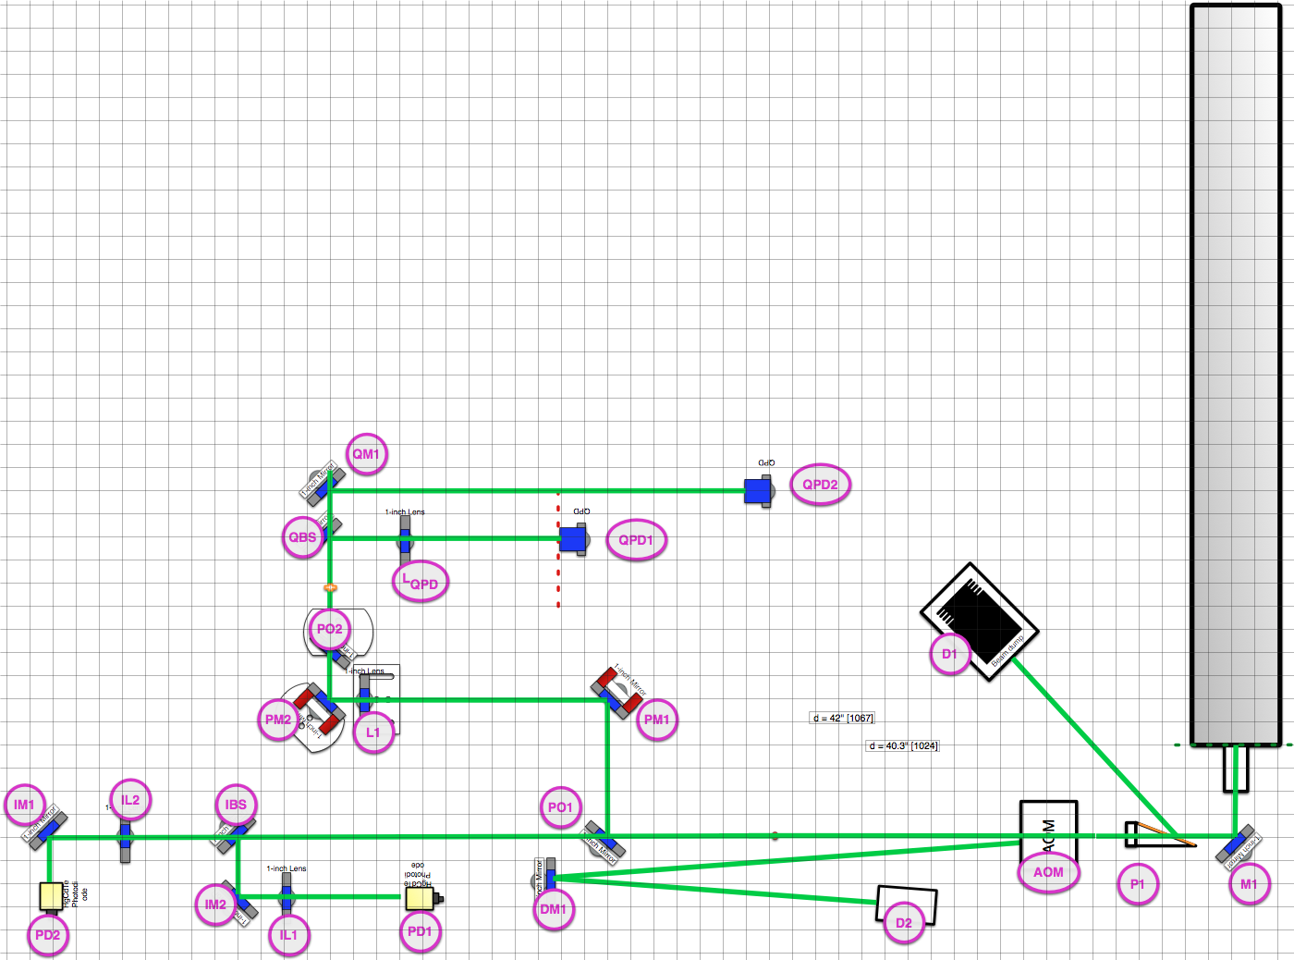Select the IM1 label bubble
The width and height of the screenshot is (1294, 960).
pyautogui.click(x=24, y=805)
